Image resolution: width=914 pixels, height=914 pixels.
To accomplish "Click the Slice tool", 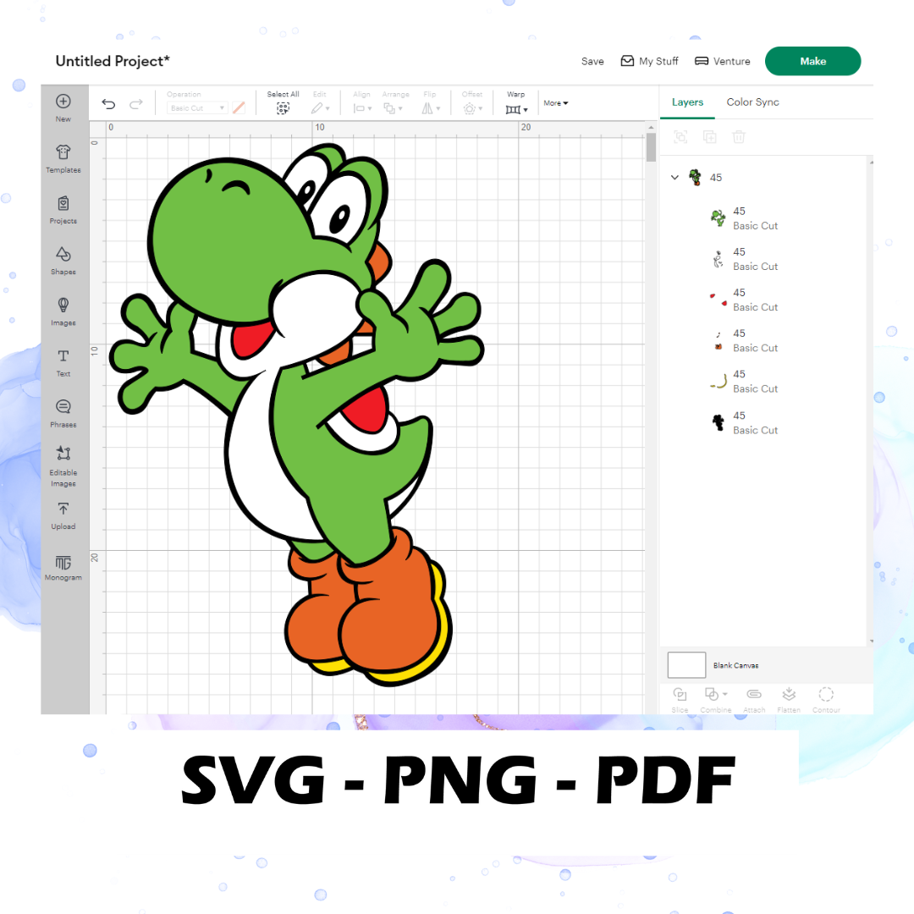I will (680, 700).
